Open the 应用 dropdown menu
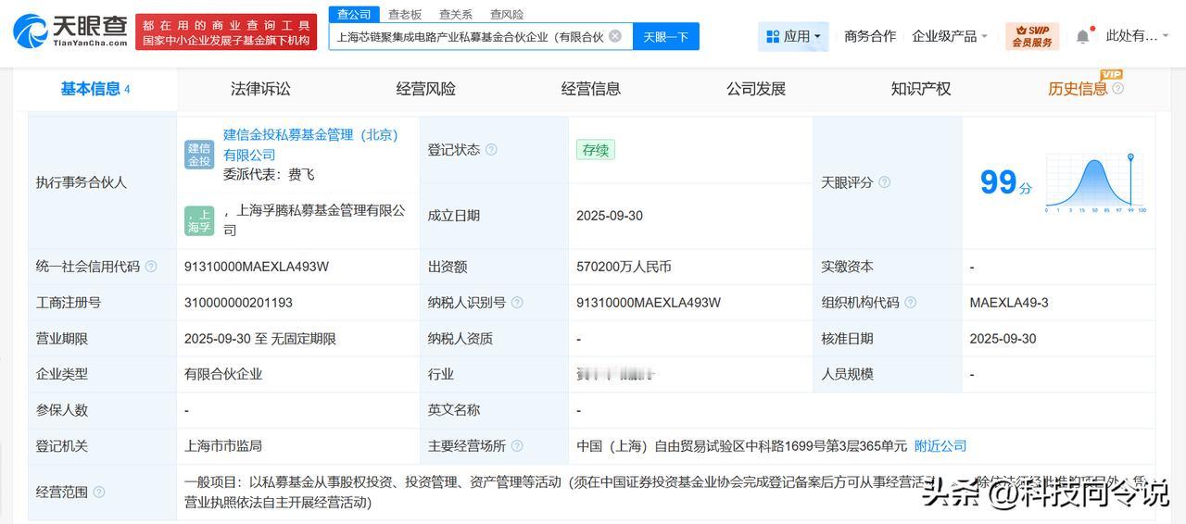Screen dimensions: 1186x524 click(793, 37)
